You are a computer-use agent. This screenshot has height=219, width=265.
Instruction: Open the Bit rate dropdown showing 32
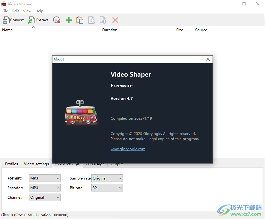click(107, 188)
